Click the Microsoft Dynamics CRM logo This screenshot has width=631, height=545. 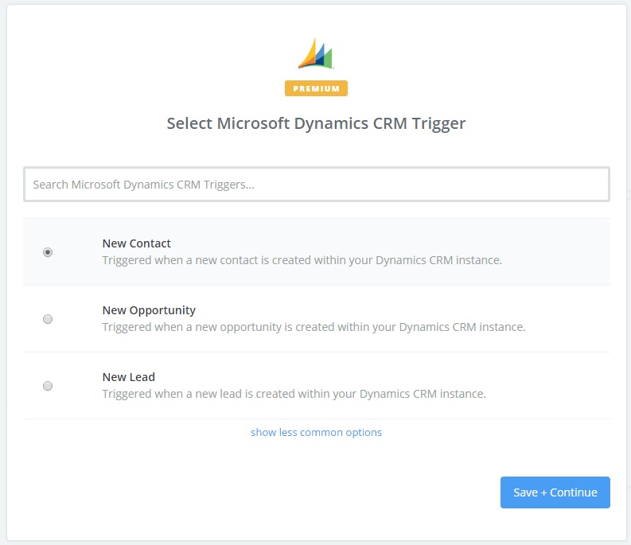pyautogui.click(x=316, y=53)
